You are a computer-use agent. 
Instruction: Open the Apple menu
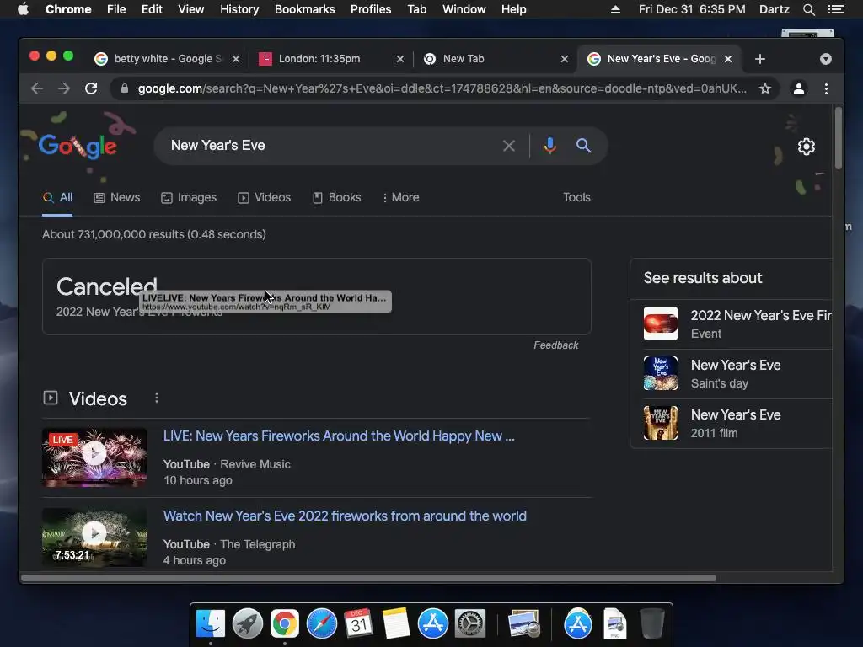(x=23, y=9)
